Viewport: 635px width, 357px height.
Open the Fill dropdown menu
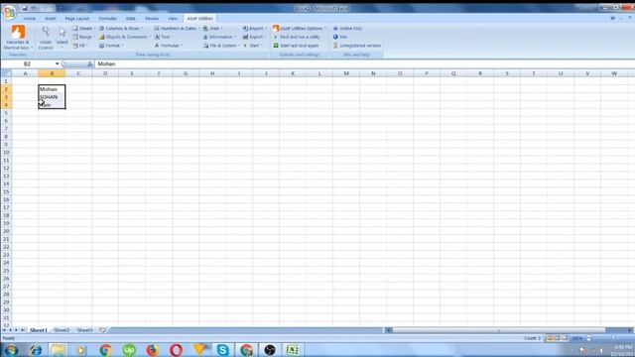click(80, 46)
